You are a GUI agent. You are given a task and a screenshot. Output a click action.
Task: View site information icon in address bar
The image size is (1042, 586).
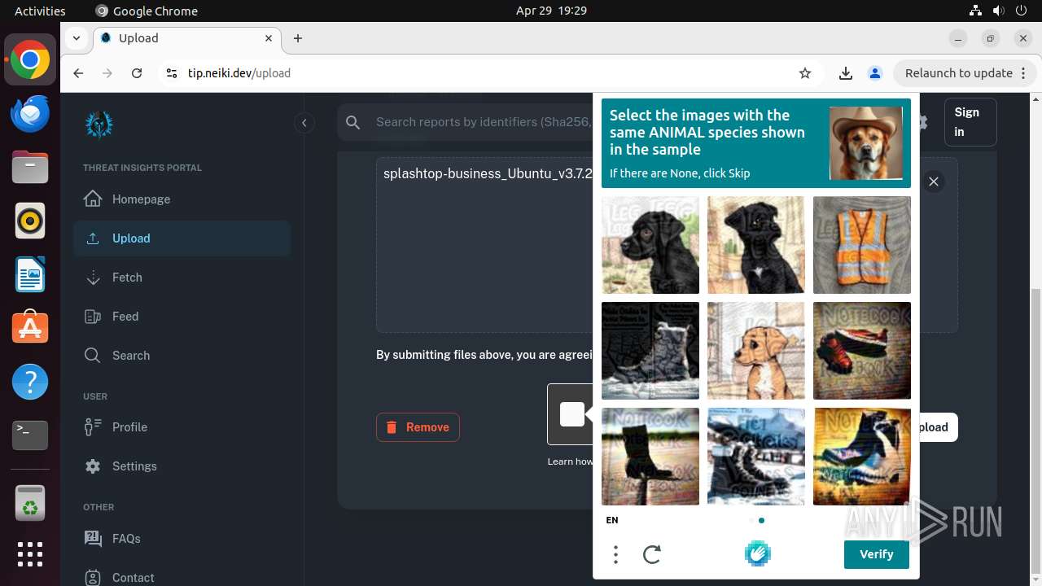[x=171, y=73]
